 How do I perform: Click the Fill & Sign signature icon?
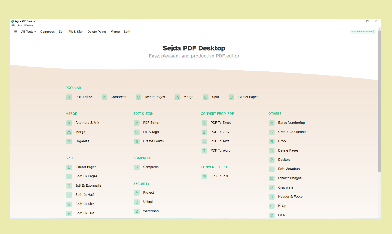[x=137, y=132]
